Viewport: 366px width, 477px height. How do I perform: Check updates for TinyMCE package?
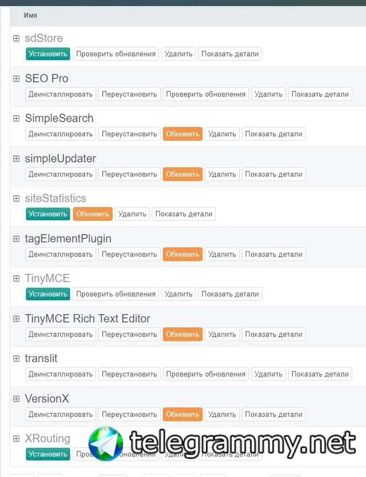click(116, 294)
